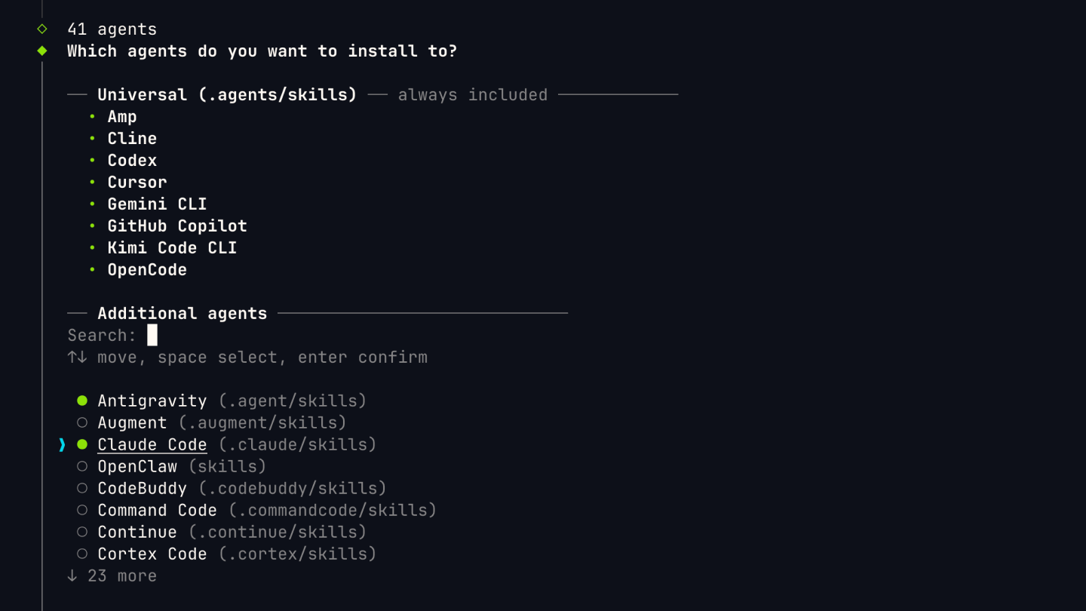Click the Universal (.agents/skills) section header

(226, 94)
